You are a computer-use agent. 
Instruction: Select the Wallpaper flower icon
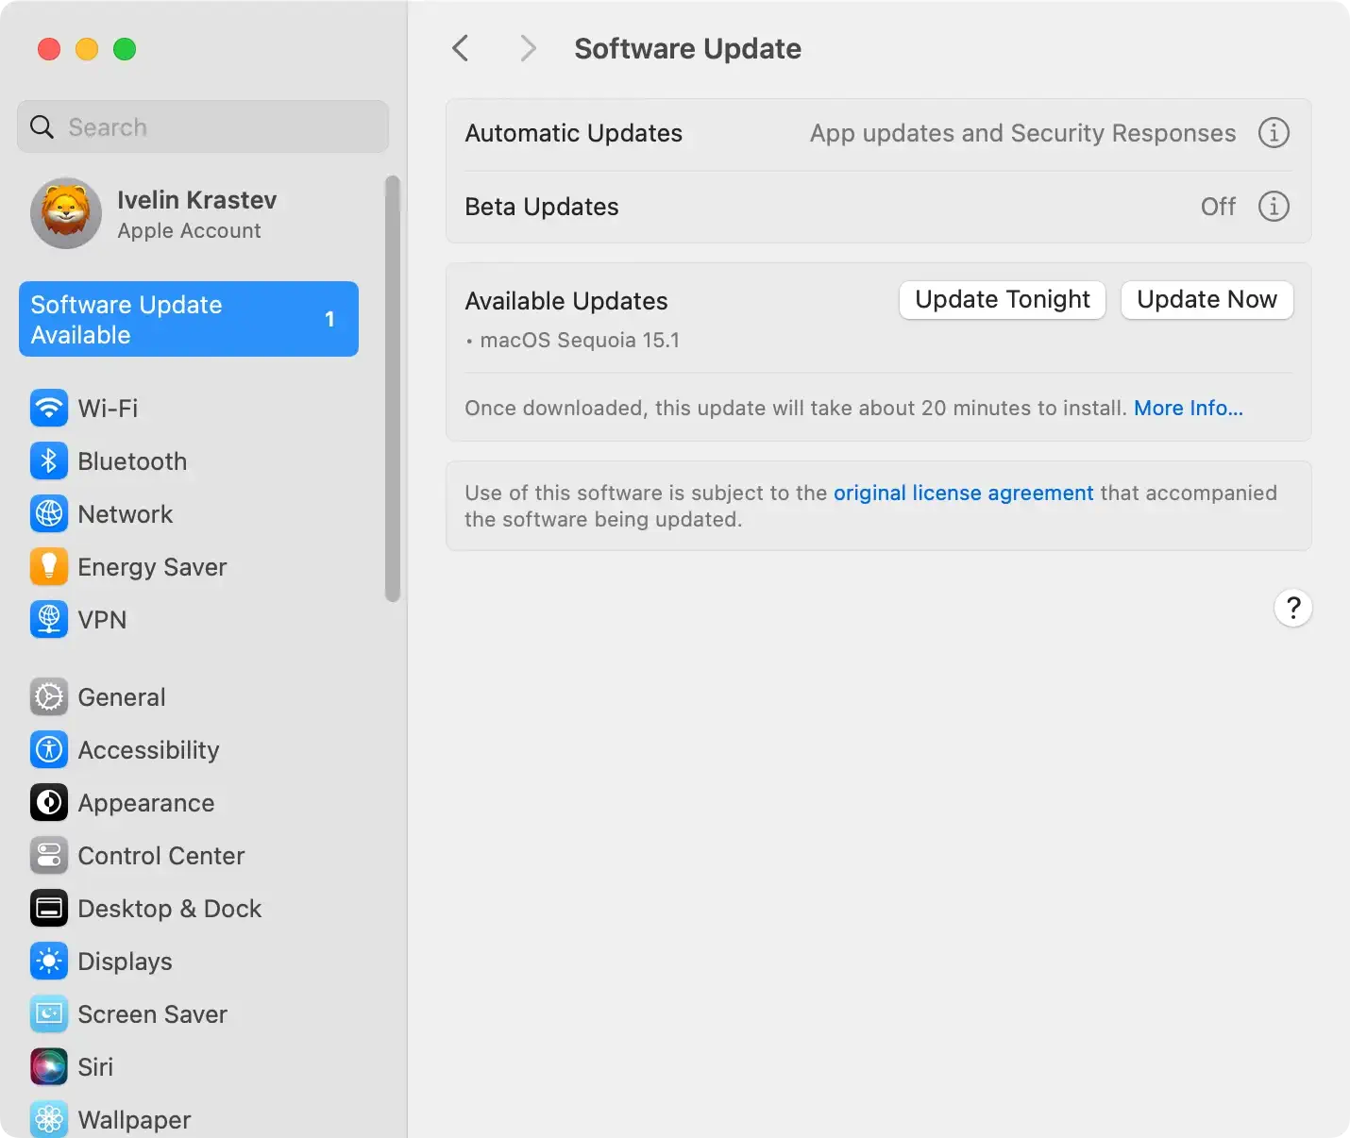pos(49,1119)
